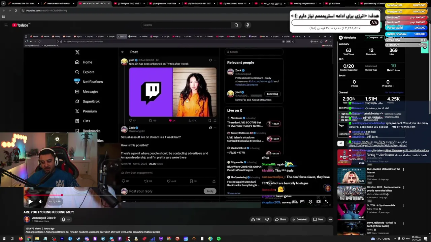The image size is (431, 242).
Task: Toggle closed captions on the player
Action: [302, 202]
